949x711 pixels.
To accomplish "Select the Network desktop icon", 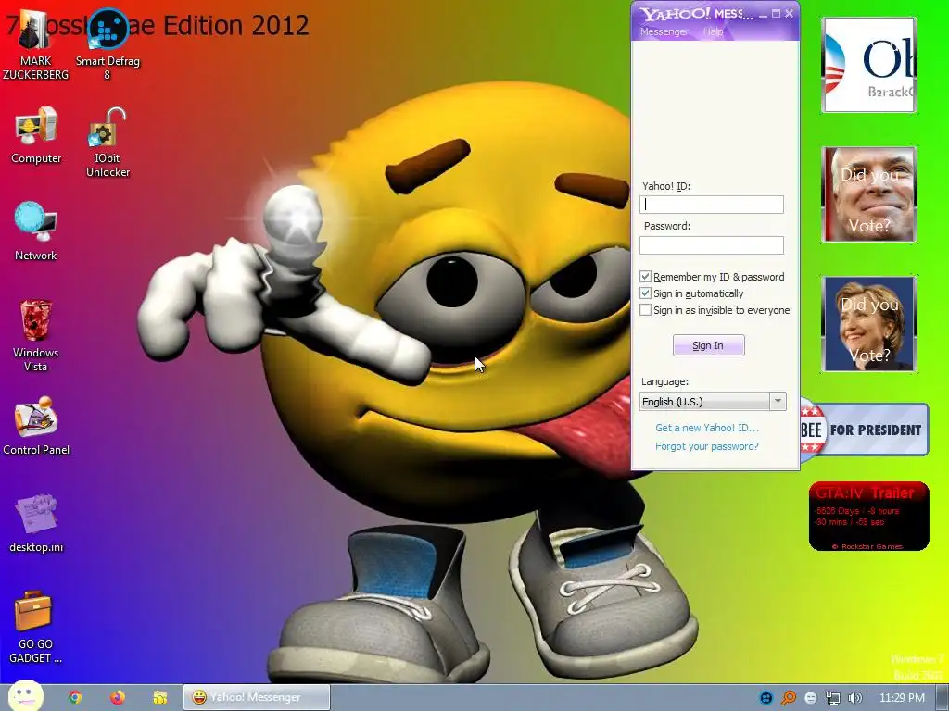I will tap(36, 231).
